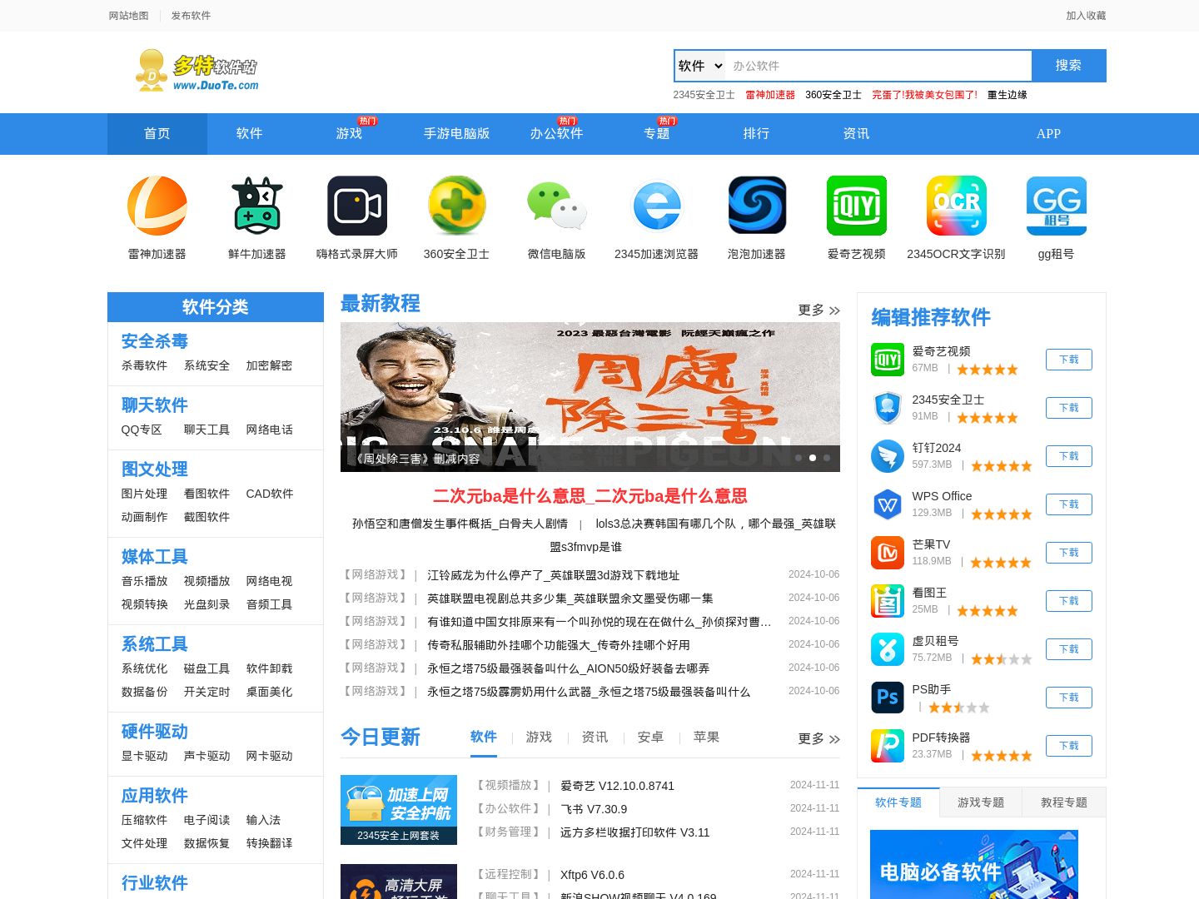Open the 网站地图 link
The image size is (1199, 899).
point(128,16)
